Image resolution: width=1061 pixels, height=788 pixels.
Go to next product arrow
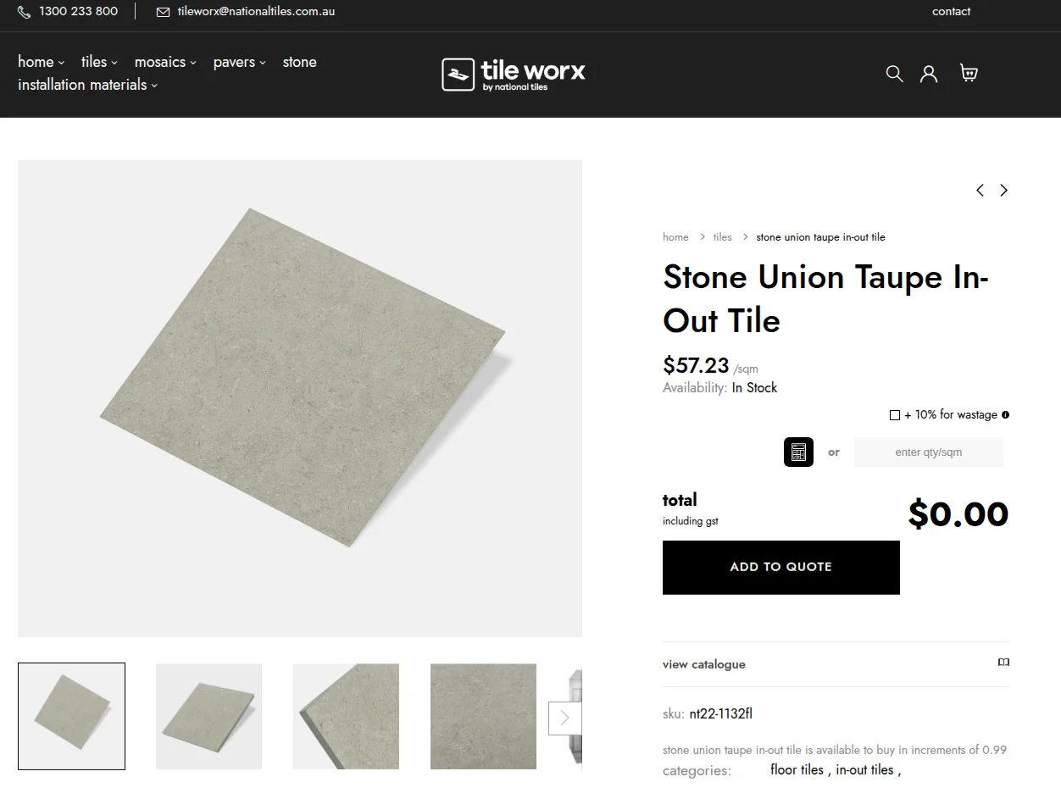(1004, 191)
